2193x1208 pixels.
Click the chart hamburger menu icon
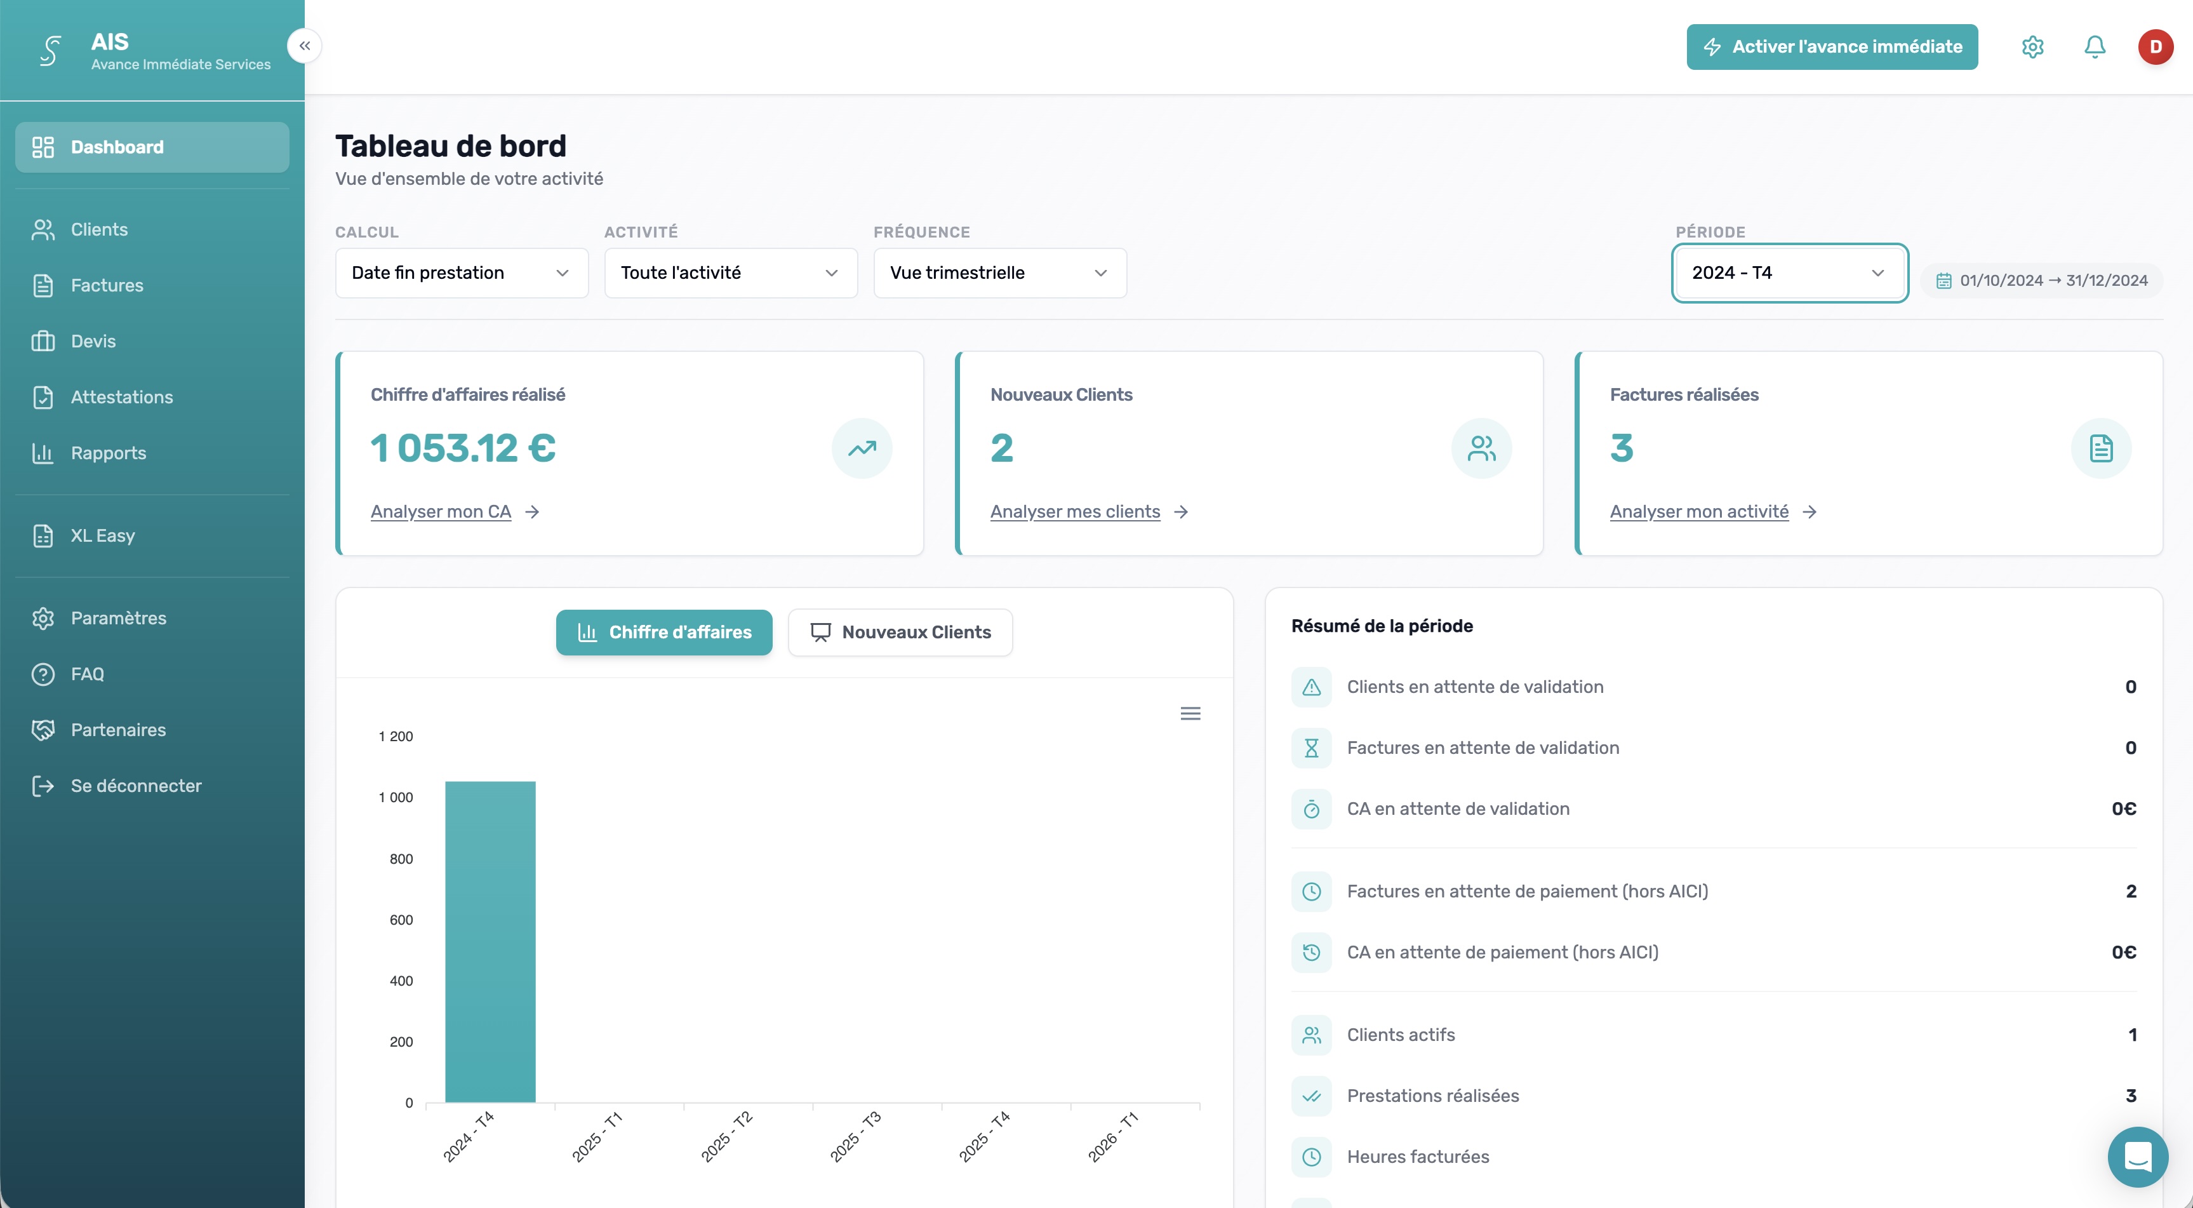coord(1190,713)
